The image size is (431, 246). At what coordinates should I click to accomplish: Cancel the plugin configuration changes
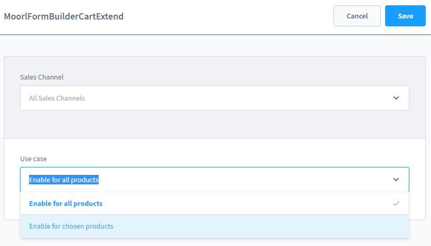(357, 16)
